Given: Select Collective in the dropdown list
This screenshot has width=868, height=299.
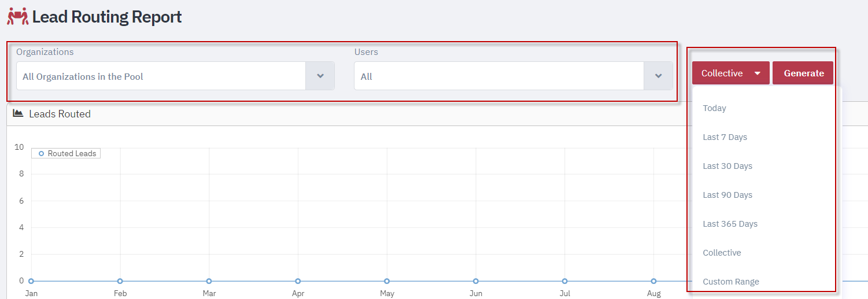Looking at the screenshot, I should [722, 253].
